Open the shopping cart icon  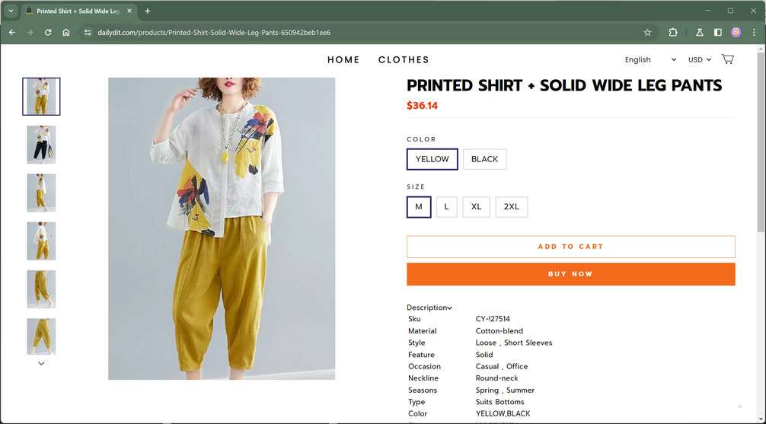(727, 59)
